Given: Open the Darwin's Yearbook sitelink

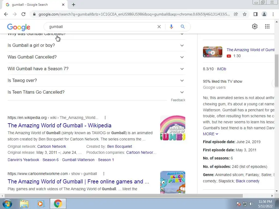Looking at the screenshot, I should coord(23,160).
